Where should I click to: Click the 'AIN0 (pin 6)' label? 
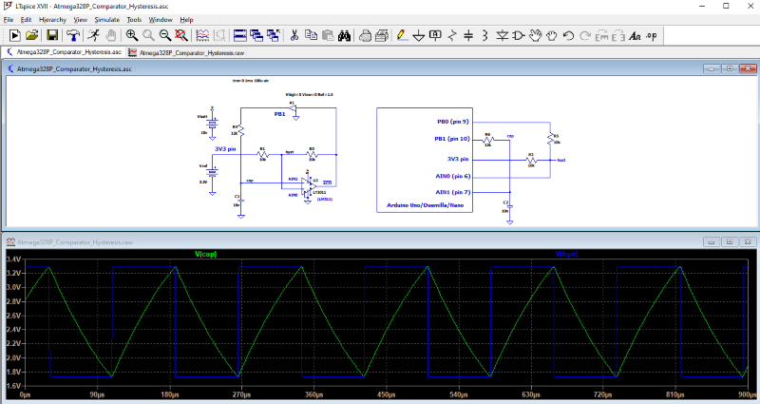coord(453,176)
